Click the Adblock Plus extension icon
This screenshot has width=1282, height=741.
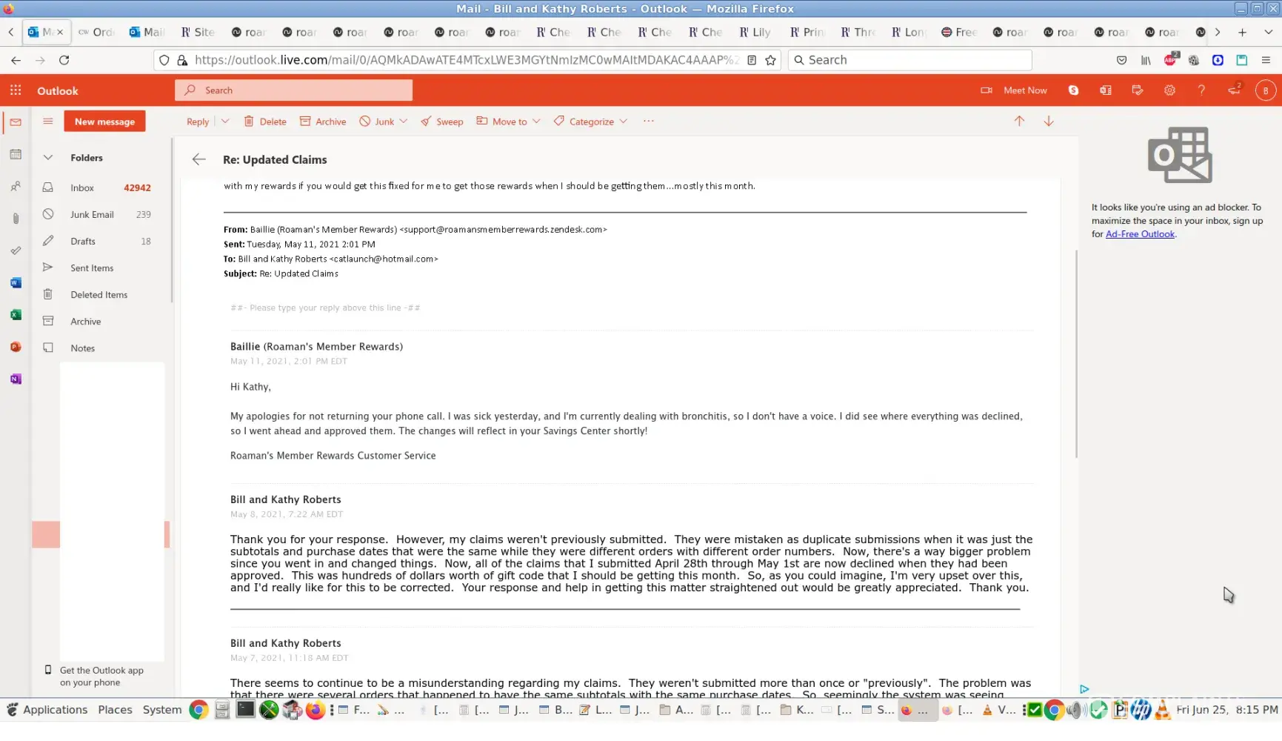pyautogui.click(x=1170, y=59)
